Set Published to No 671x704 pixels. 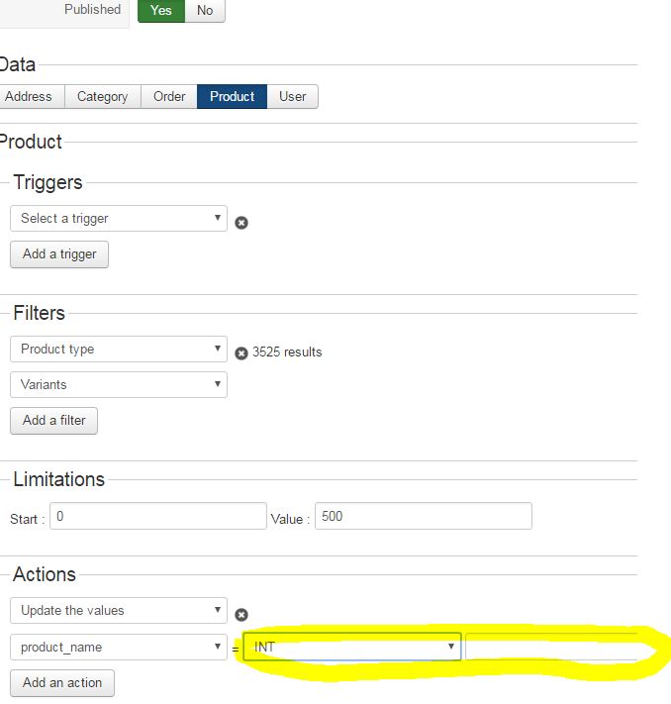point(205,10)
